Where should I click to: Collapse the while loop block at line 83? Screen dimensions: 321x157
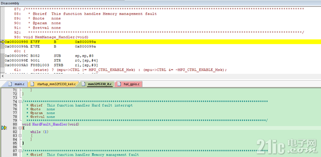[x=20, y=136]
